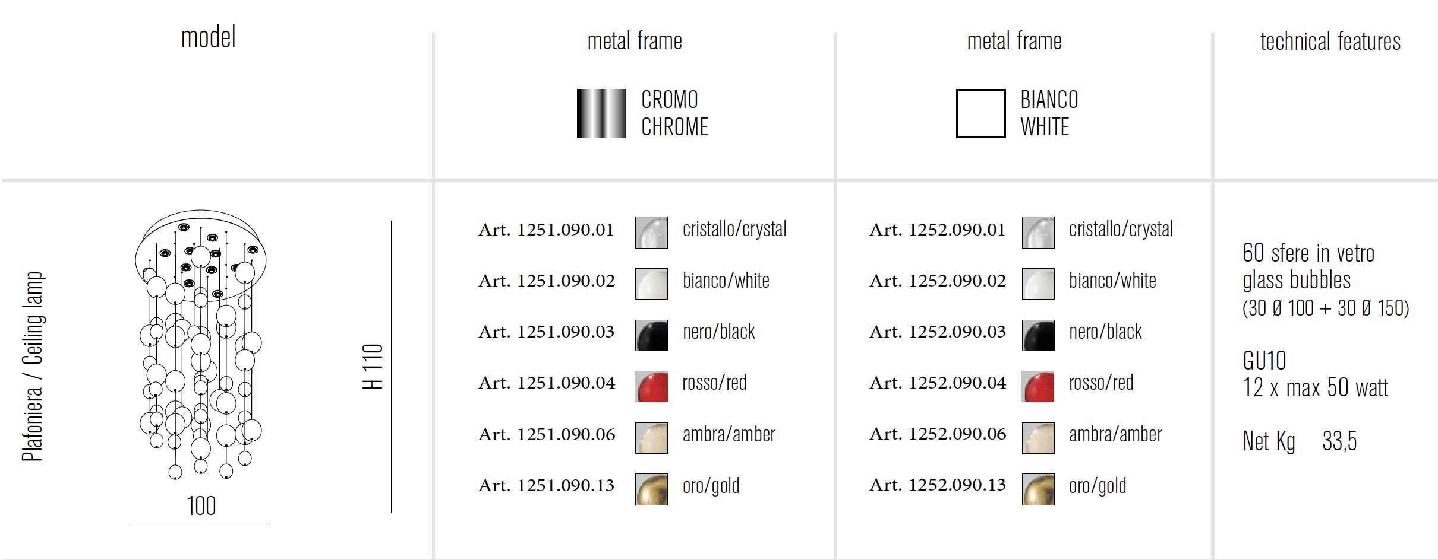Viewport: 1438px width, 560px height.
Task: Click the white metal frame swatch
Action: click(x=980, y=113)
